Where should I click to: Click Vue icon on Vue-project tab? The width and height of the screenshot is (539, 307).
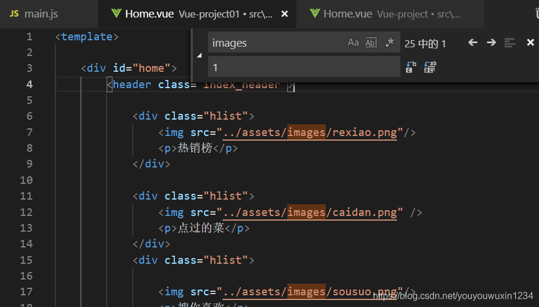coord(315,13)
